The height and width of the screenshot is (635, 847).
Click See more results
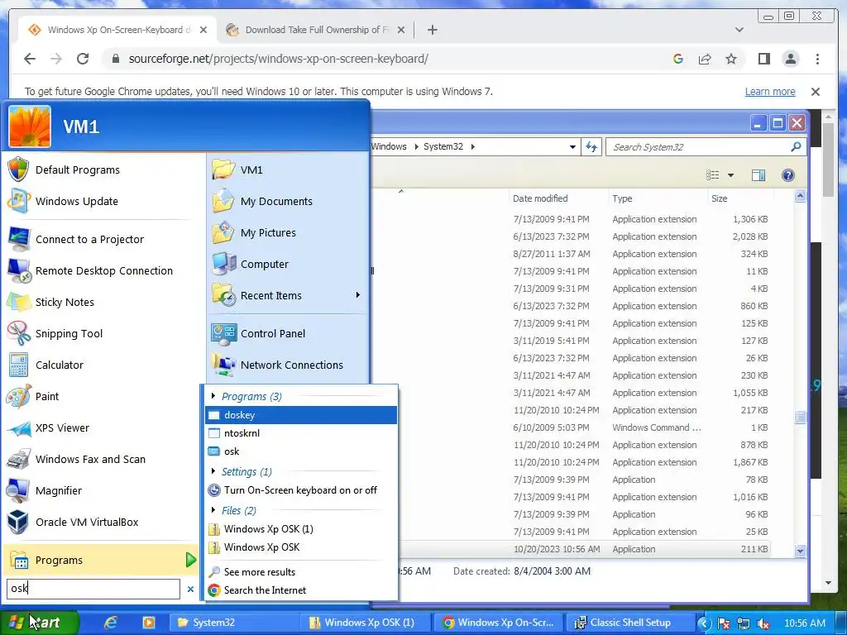click(301, 572)
